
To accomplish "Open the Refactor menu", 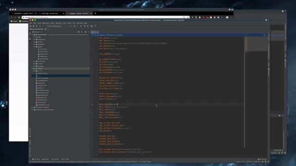I will 59,23.
